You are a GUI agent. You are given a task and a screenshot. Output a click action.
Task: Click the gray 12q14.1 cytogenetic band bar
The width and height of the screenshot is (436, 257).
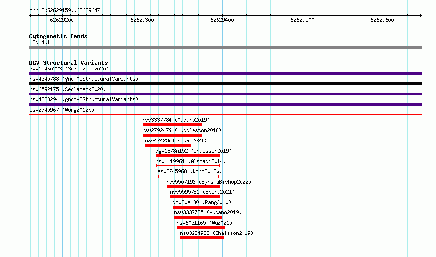coord(225,47)
